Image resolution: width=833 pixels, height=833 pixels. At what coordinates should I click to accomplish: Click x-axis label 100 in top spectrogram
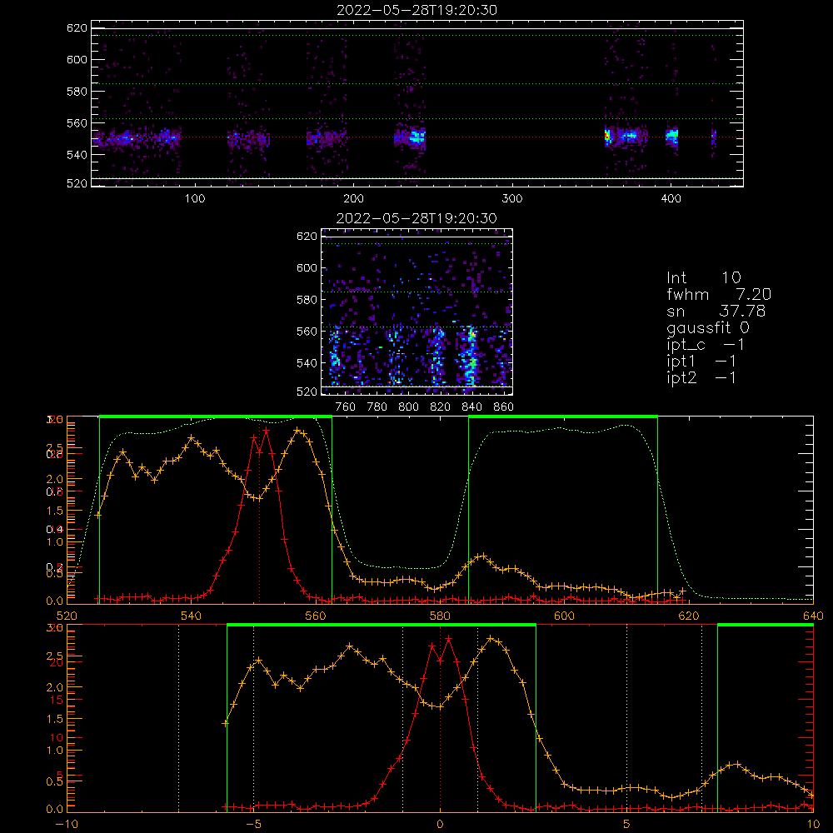195,199
